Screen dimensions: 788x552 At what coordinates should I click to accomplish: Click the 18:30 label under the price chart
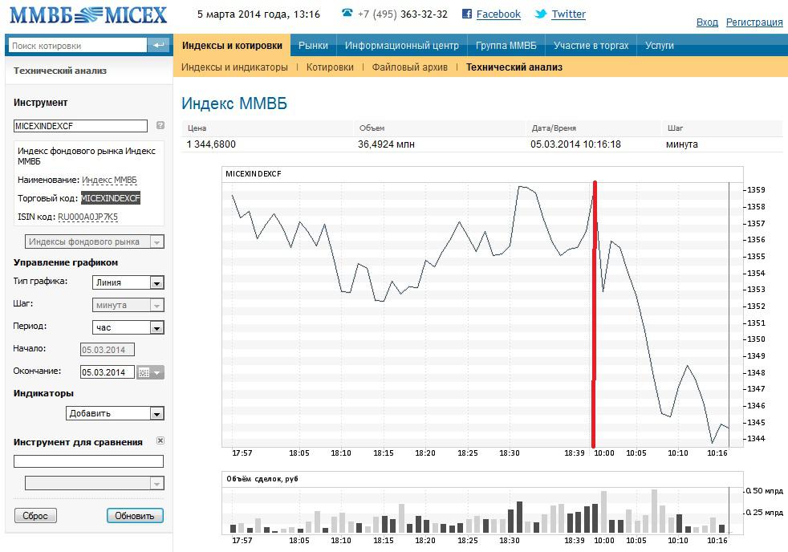pos(509,453)
